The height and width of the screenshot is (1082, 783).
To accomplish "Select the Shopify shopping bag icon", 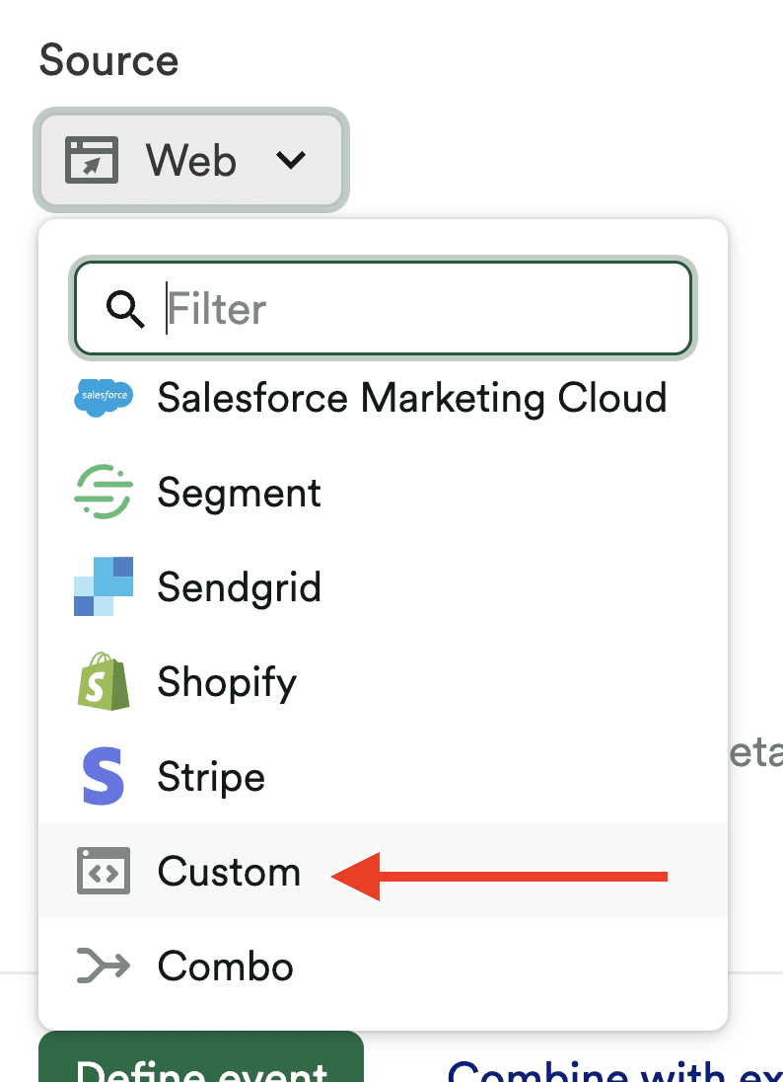I will [x=102, y=681].
